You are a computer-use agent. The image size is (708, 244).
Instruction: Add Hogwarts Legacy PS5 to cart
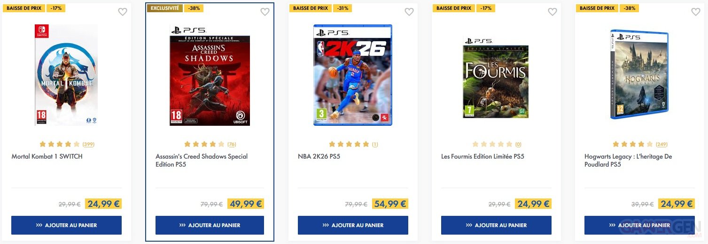(x=639, y=225)
